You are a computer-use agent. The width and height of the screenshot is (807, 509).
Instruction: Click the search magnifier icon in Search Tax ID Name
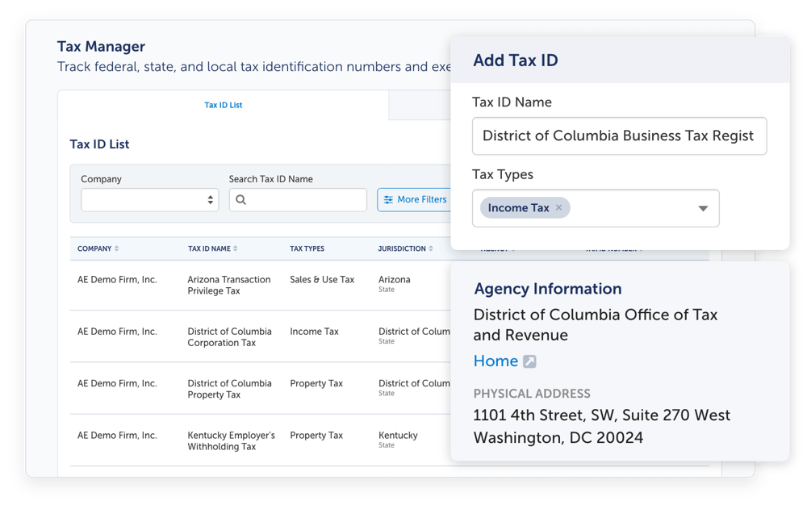coord(241,199)
